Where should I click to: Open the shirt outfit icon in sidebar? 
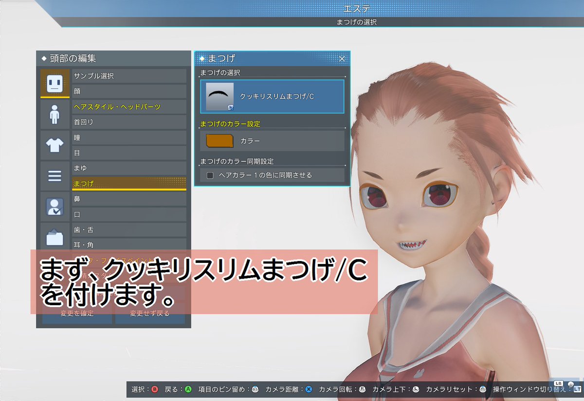[55, 145]
